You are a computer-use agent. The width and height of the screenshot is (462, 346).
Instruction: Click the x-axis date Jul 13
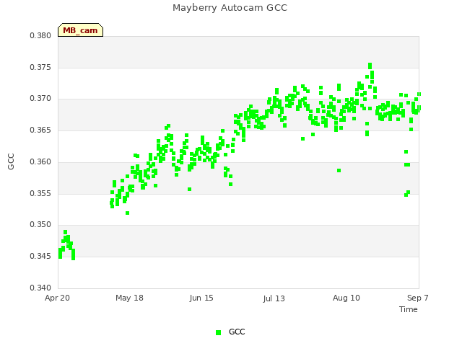pyautogui.click(x=274, y=298)
